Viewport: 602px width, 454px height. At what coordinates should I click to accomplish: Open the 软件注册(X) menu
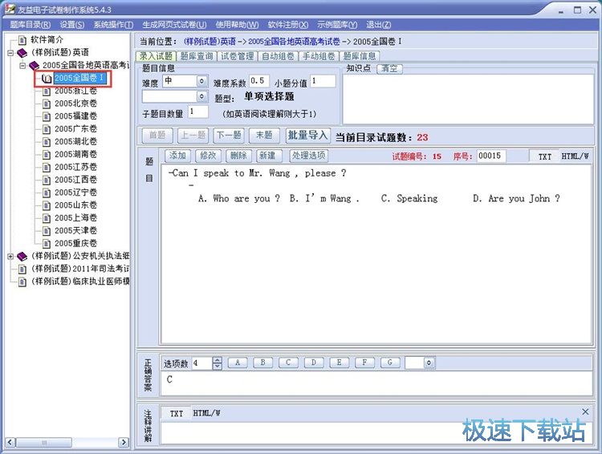287,25
